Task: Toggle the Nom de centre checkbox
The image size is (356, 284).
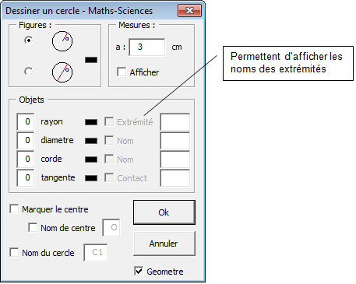Action: pos(33,227)
